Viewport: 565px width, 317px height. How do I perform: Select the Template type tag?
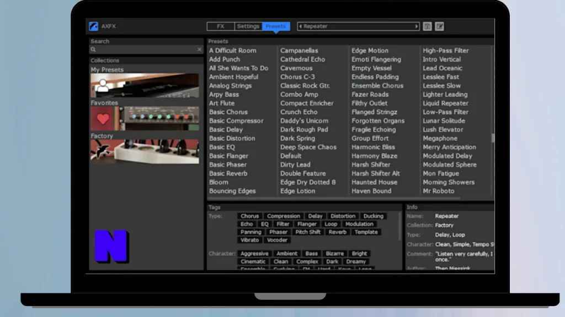(x=366, y=232)
